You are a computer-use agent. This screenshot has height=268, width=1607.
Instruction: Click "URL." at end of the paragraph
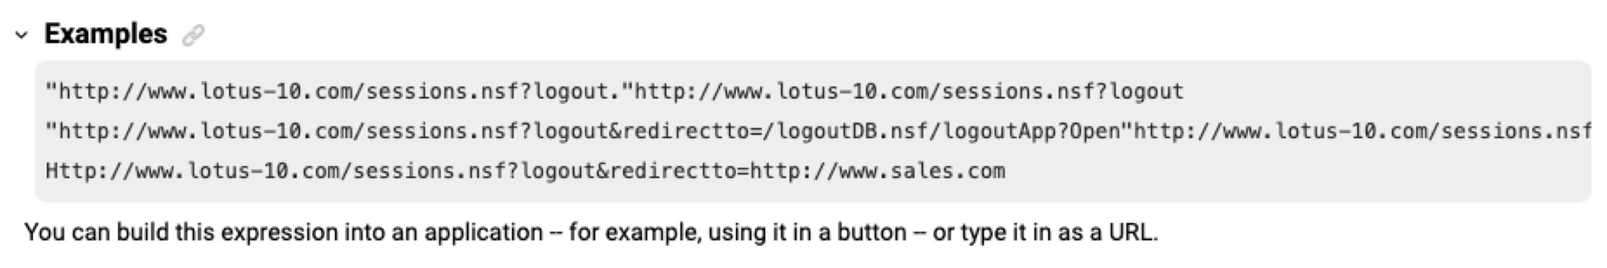(x=1133, y=233)
